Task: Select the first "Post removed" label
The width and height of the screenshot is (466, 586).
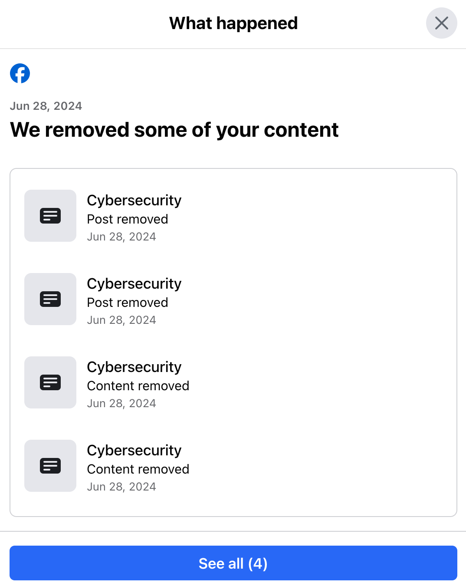Action: (x=128, y=219)
